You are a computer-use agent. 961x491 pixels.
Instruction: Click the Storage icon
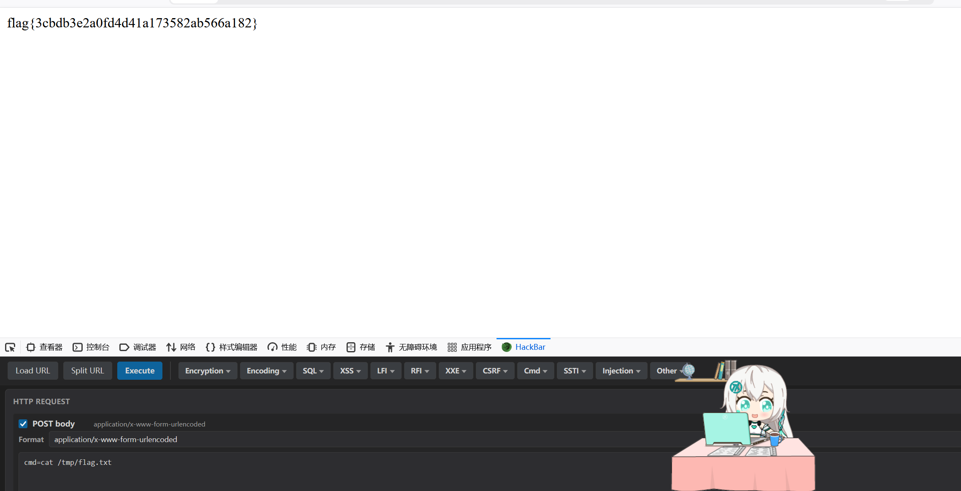[351, 347]
